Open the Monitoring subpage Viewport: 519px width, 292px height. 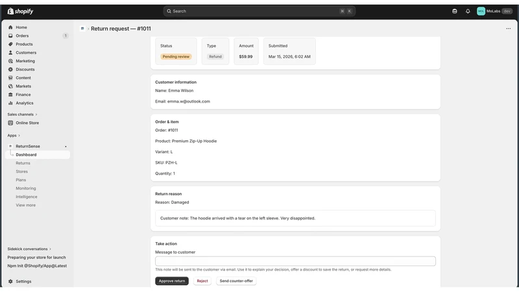pyautogui.click(x=26, y=188)
